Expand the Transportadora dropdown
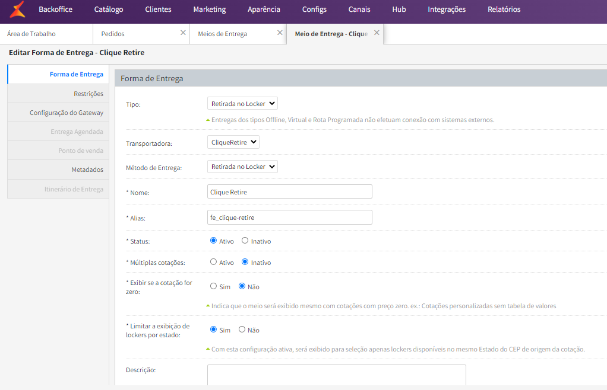607x390 pixels. pyautogui.click(x=233, y=142)
